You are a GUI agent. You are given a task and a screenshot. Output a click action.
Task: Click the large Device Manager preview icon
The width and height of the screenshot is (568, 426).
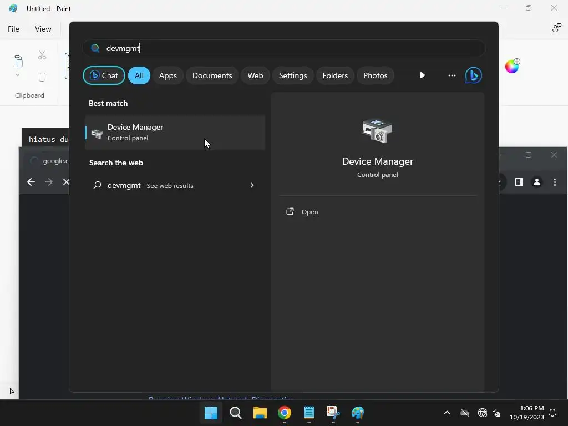[x=377, y=131]
